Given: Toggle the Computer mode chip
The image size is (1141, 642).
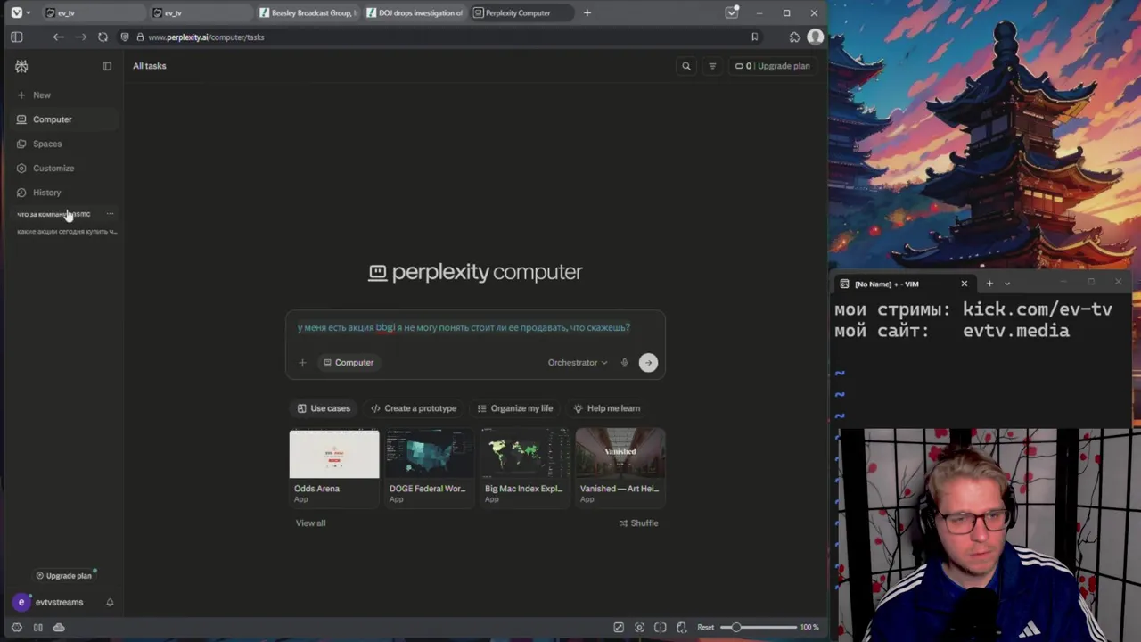Looking at the screenshot, I should coord(349,363).
